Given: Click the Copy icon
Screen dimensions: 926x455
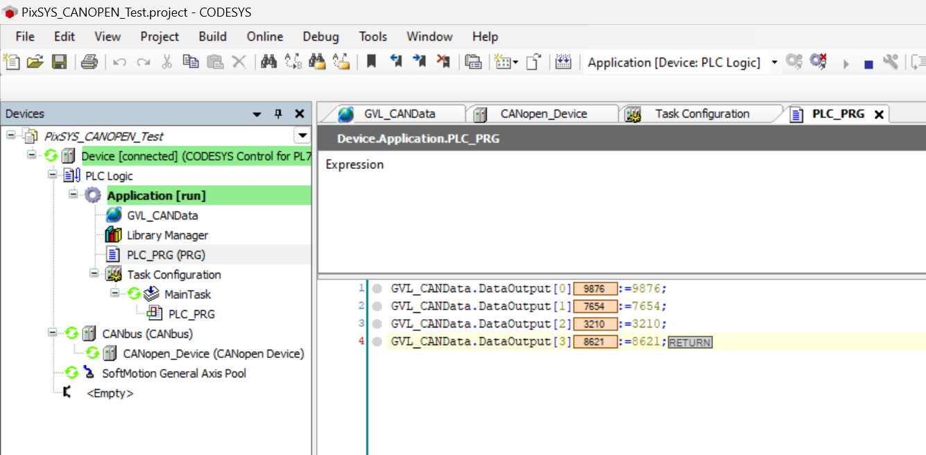Looking at the screenshot, I should click(x=191, y=62).
